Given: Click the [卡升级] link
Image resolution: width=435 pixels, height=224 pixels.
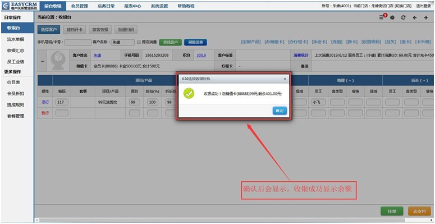Looking at the screenshot, I should coord(423,42).
